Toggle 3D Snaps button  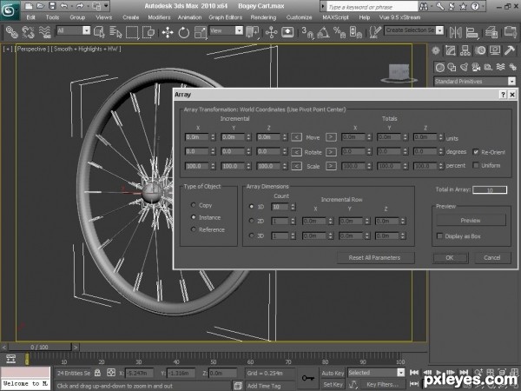(x=307, y=32)
